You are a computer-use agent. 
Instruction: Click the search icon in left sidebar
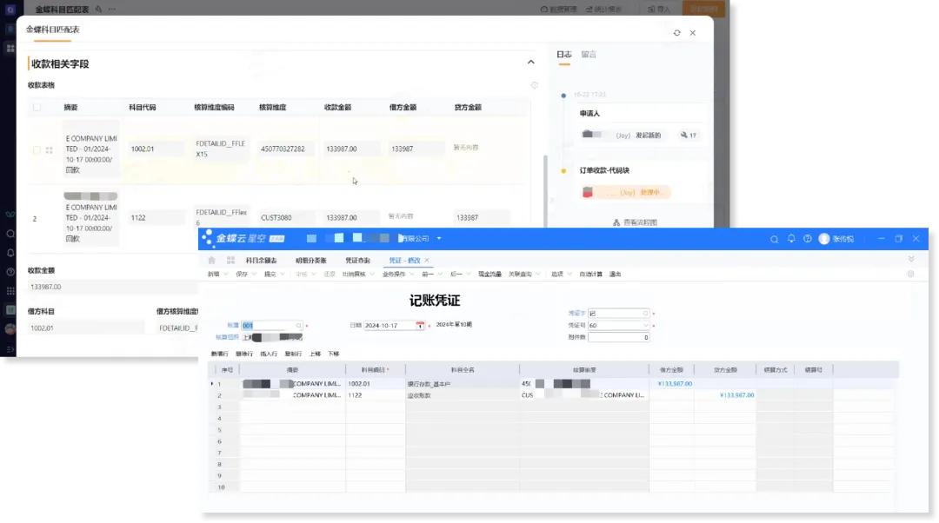[x=10, y=234]
